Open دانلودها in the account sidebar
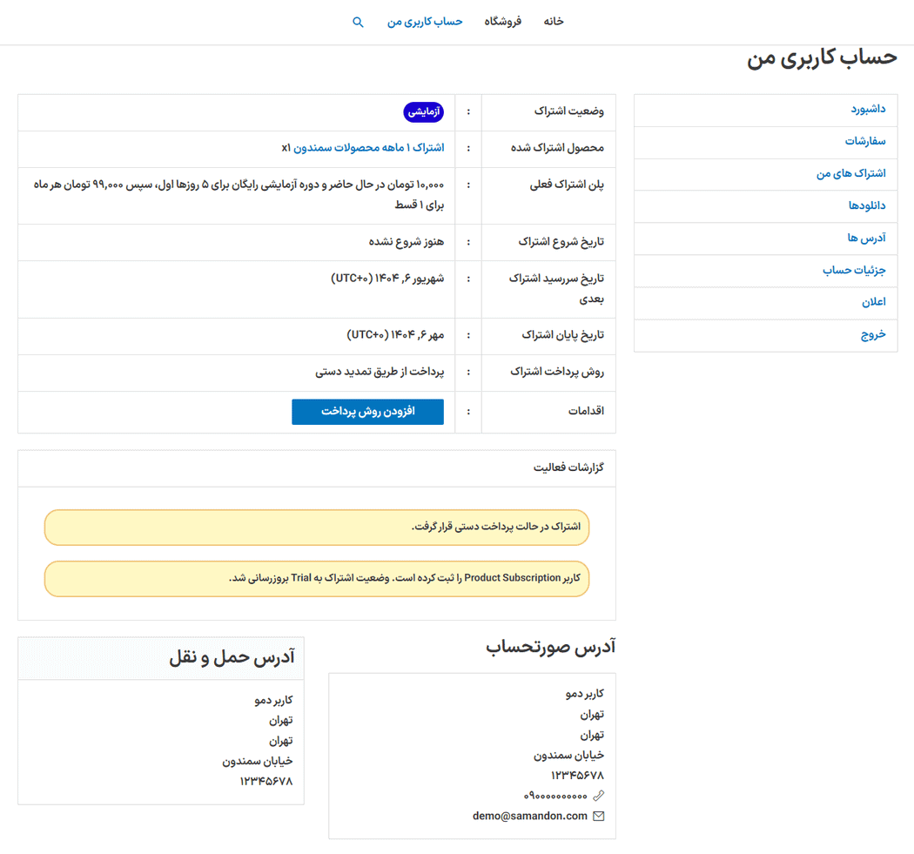914x854 pixels. pos(867,205)
